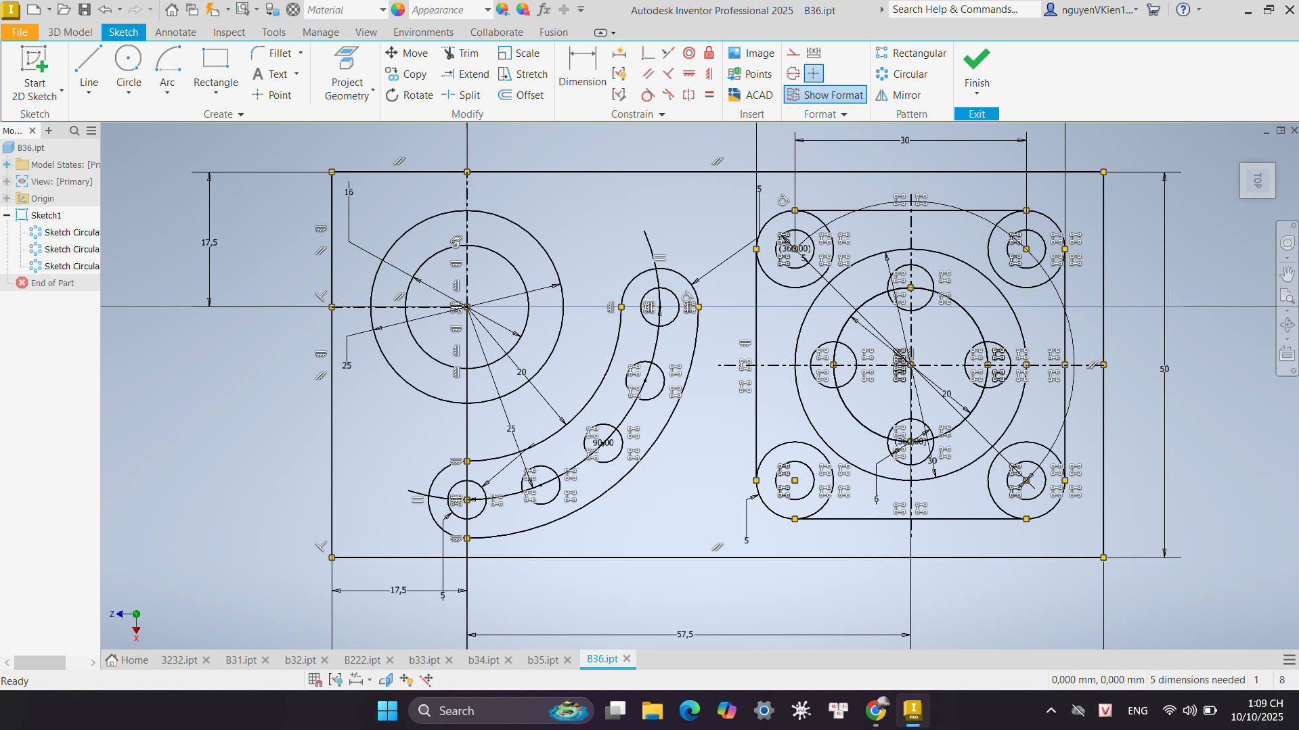Expand the Constrain panel dropdown
Image resolution: width=1299 pixels, height=730 pixels.
(x=661, y=114)
